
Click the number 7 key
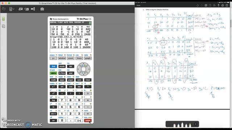click(62, 100)
